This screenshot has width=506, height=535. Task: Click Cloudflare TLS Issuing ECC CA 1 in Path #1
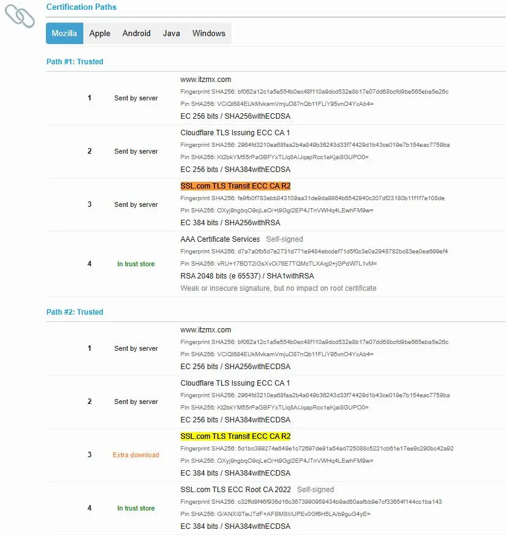(x=235, y=133)
